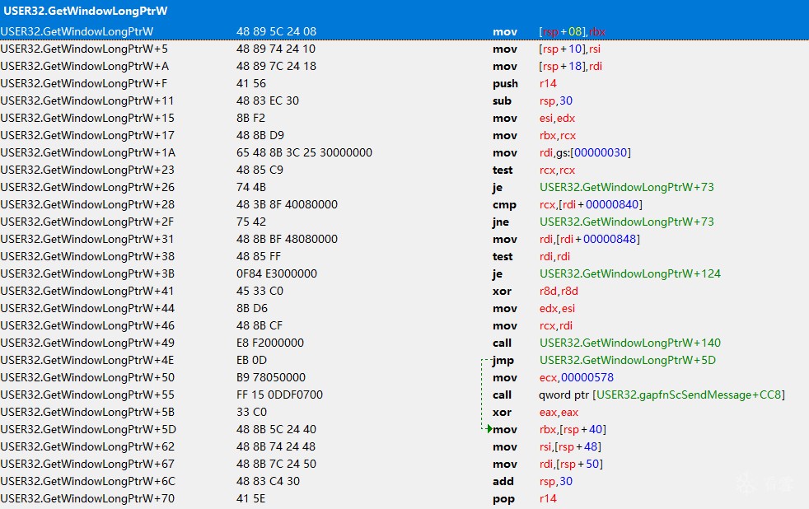This screenshot has width=809, height=509.
Task: Click operand rdi,gs:[00000030]
Action: click(x=585, y=152)
